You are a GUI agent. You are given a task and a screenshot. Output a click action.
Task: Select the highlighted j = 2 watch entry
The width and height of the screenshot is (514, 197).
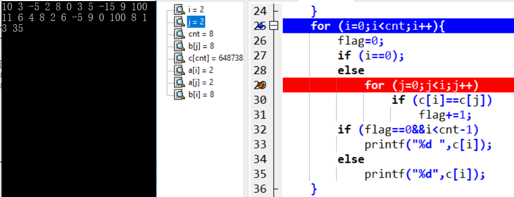[x=195, y=22]
